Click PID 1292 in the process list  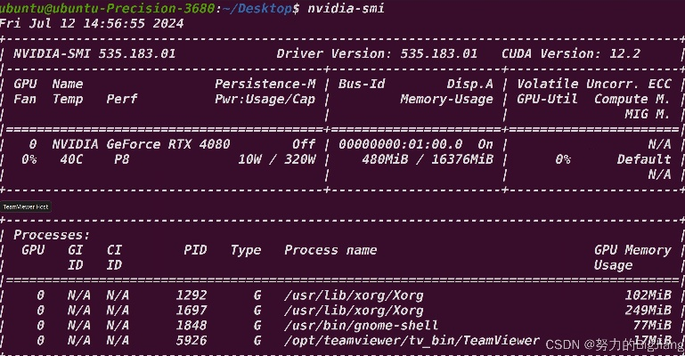pos(191,295)
